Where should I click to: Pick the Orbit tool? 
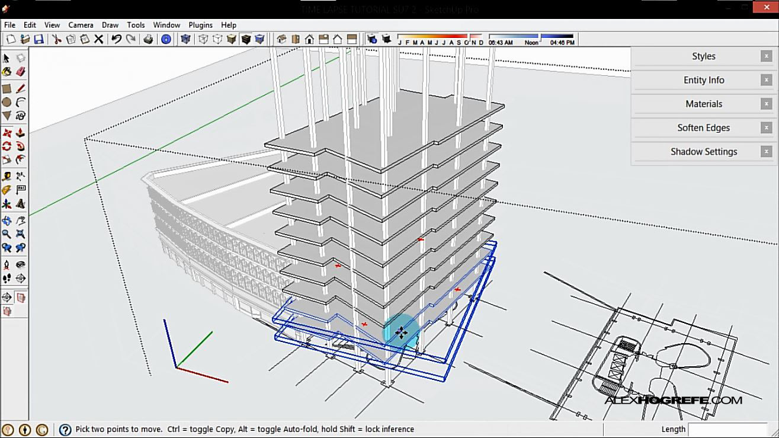coord(5,220)
